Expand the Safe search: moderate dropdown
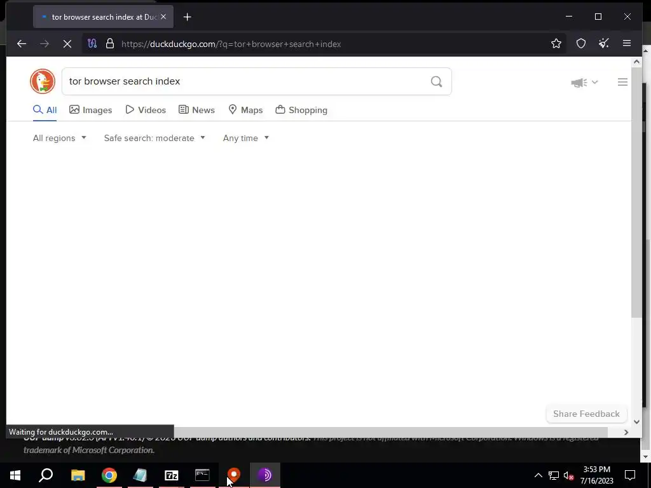This screenshot has width=651, height=488. tap(154, 138)
